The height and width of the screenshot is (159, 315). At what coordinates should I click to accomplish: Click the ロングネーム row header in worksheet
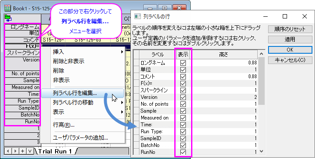(x=22, y=27)
